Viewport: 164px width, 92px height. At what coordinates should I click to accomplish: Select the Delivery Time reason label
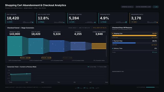[118, 49]
